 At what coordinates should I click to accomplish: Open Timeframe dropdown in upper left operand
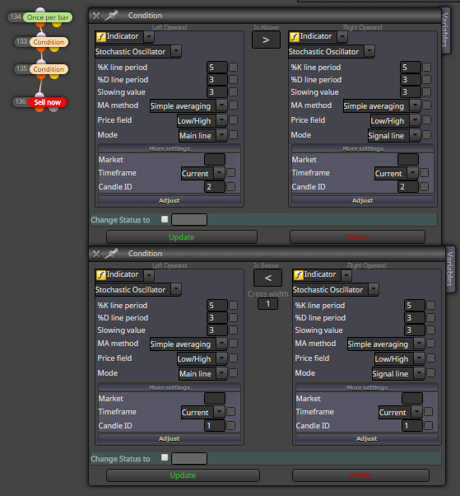coord(219,173)
